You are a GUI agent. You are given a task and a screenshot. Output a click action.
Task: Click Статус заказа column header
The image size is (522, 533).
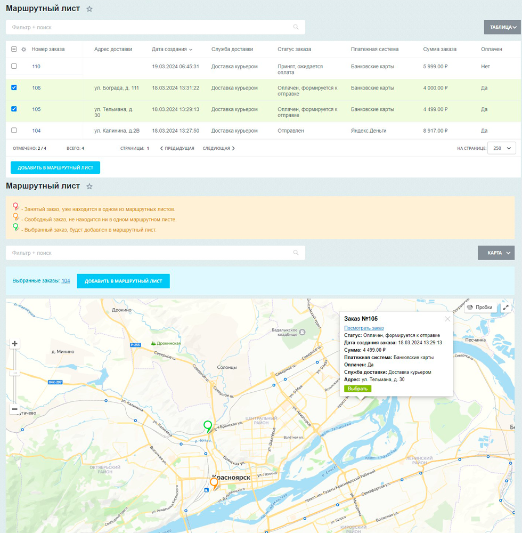pos(294,49)
